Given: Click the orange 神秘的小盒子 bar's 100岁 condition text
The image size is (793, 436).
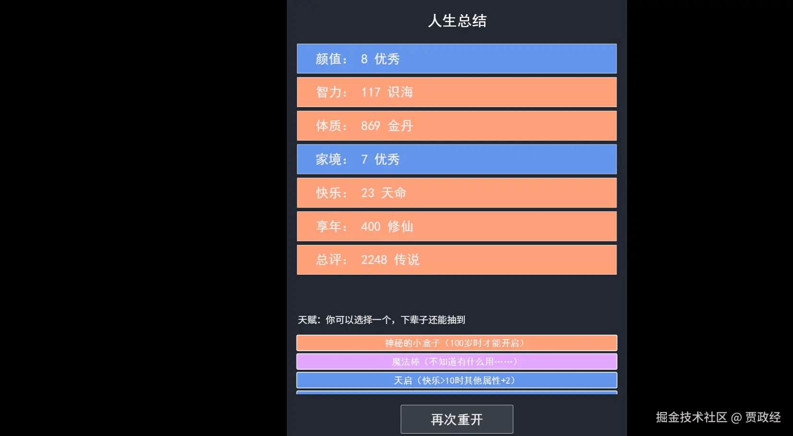Looking at the screenshot, I should pyautogui.click(x=480, y=343).
